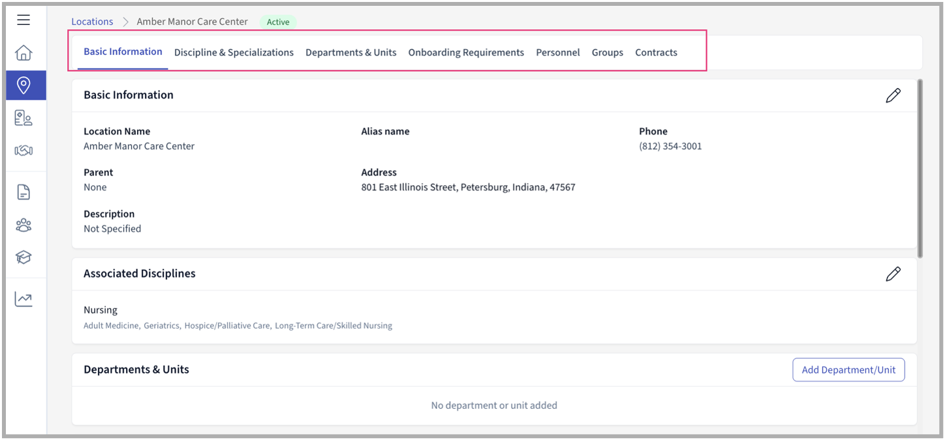The width and height of the screenshot is (947, 442).
Task: Edit Associated Disciplines with pencil icon
Action: [x=893, y=274]
